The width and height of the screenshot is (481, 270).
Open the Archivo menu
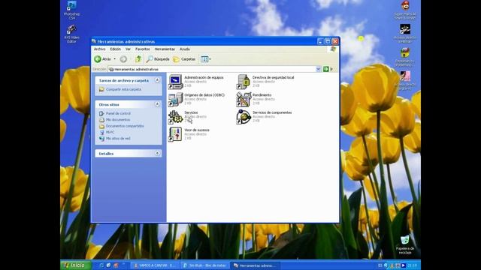tap(99, 49)
